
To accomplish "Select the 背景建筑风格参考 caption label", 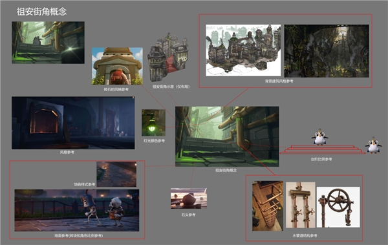I will (279, 81).
